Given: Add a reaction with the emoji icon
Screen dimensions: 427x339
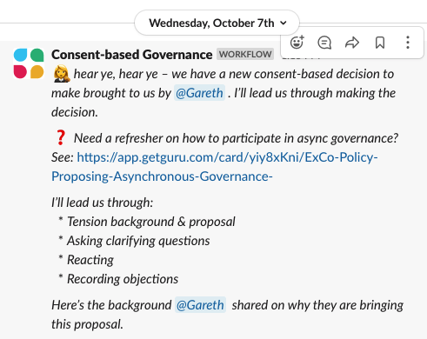Looking at the screenshot, I should pyautogui.click(x=297, y=43).
